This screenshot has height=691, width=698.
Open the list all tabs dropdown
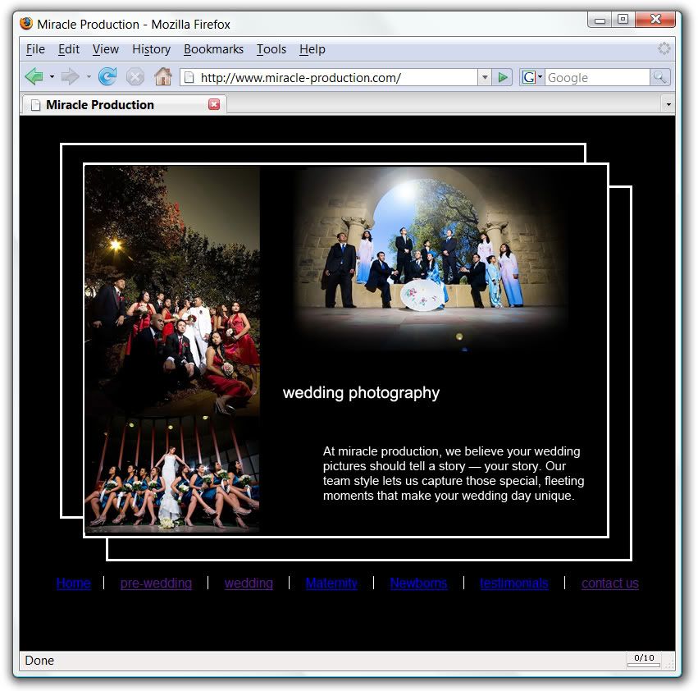coord(668,105)
